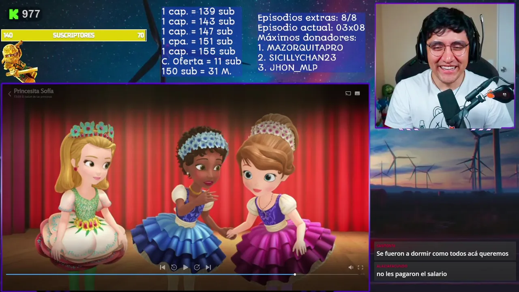Click the viewer count 977

point(31,14)
